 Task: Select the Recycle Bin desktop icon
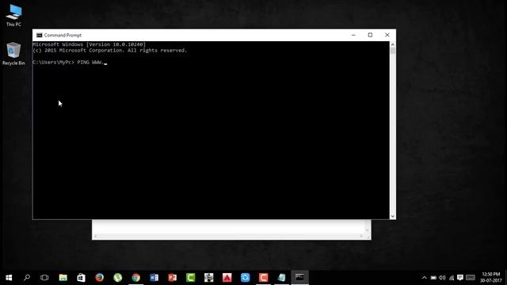click(x=13, y=54)
